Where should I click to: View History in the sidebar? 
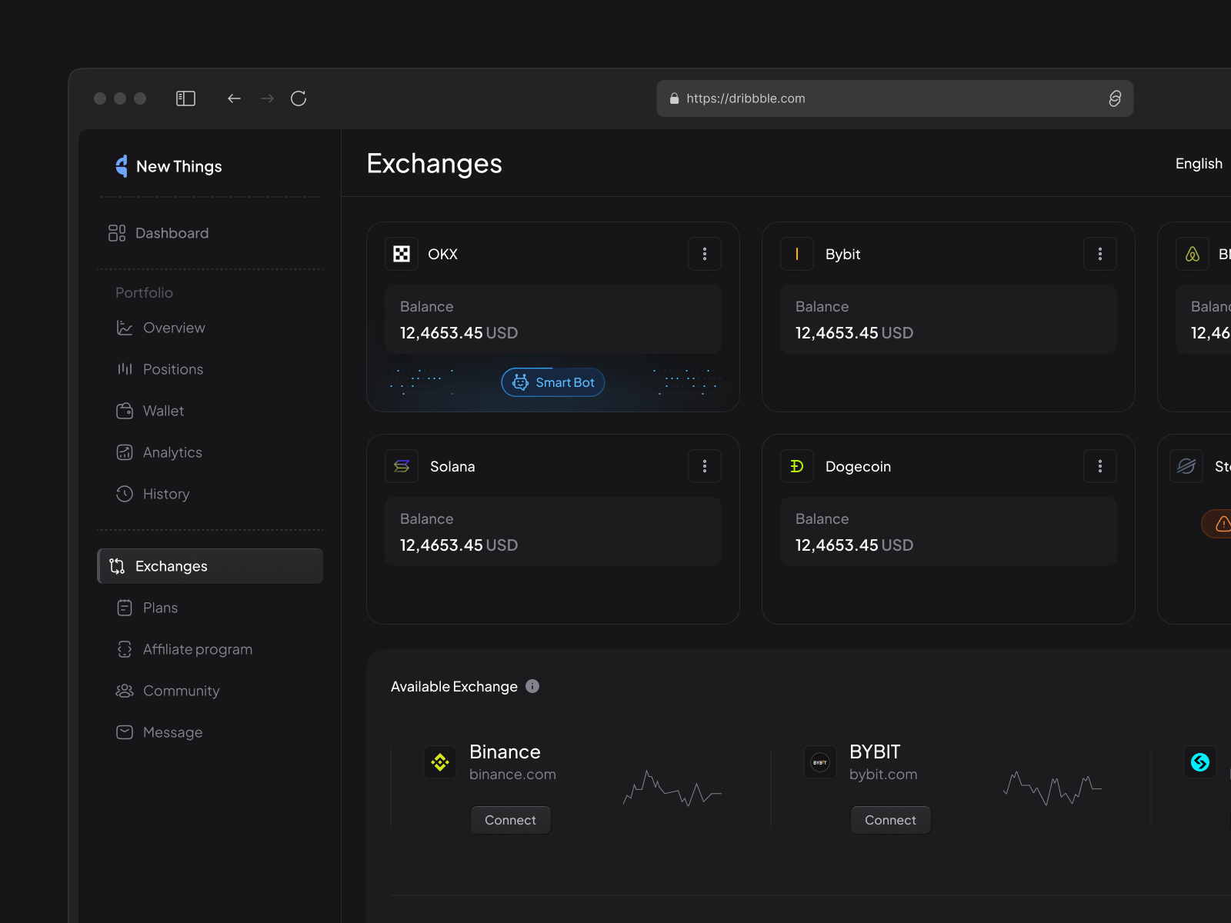152,494
